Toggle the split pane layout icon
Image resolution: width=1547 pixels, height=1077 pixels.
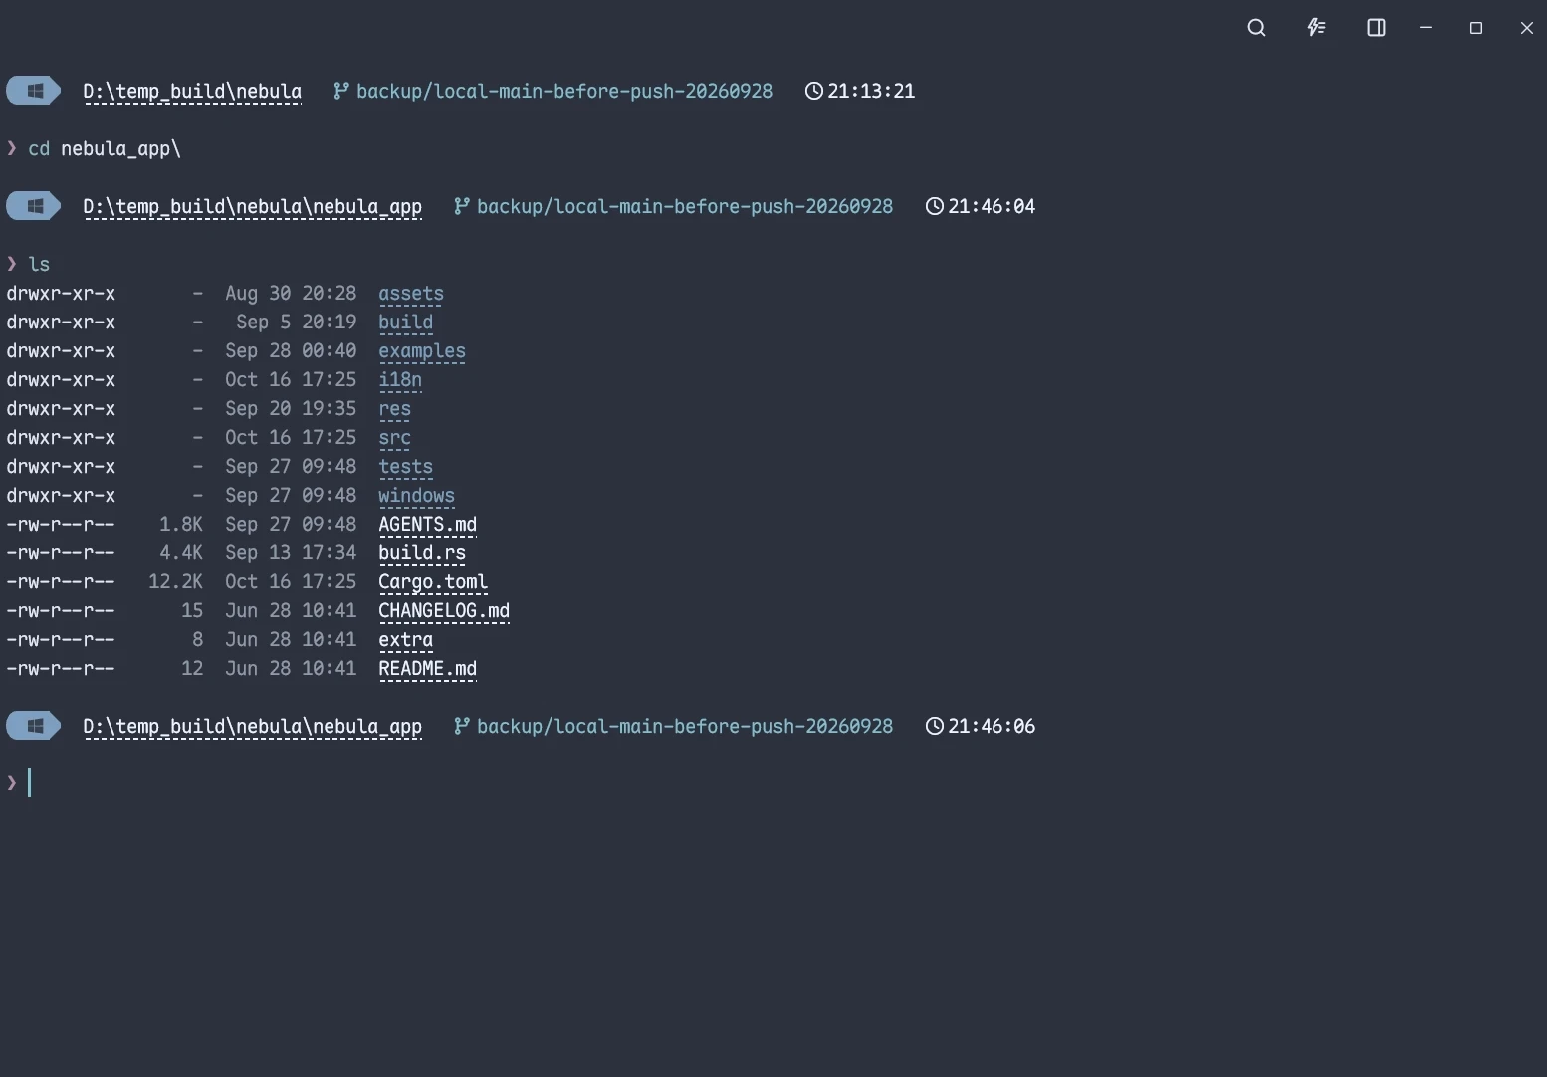[1376, 28]
